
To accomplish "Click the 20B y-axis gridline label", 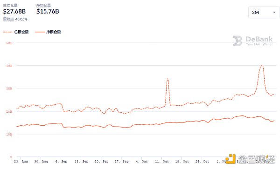I will click(9, 111).
